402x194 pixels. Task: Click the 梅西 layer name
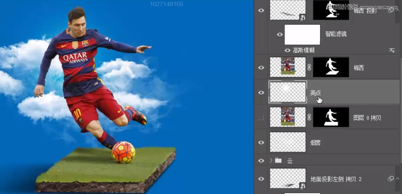pyautogui.click(x=358, y=68)
